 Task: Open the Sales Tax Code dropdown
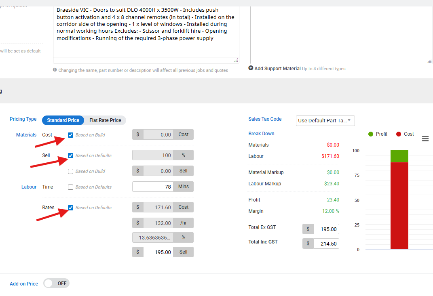[325, 121]
